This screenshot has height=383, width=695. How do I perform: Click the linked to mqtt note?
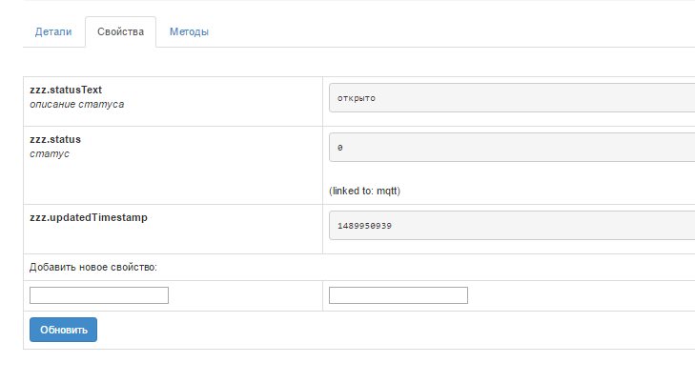click(365, 191)
